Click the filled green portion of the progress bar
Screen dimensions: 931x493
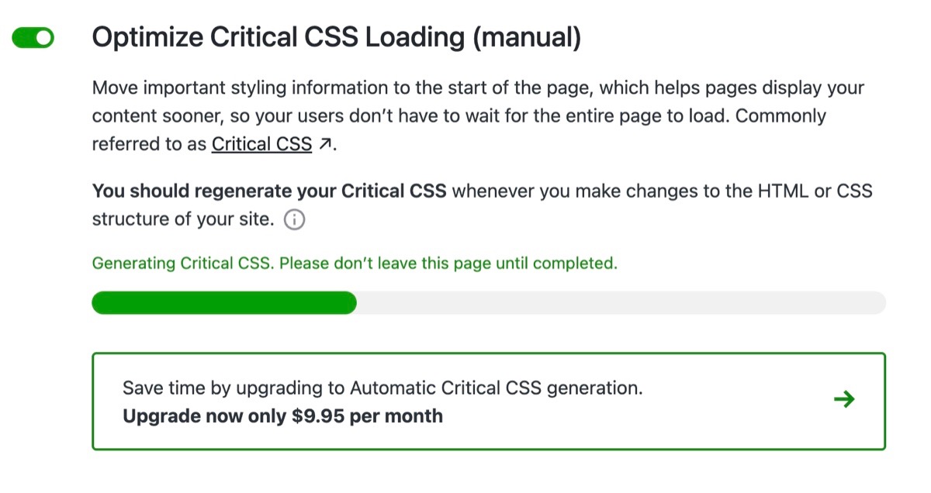click(223, 303)
